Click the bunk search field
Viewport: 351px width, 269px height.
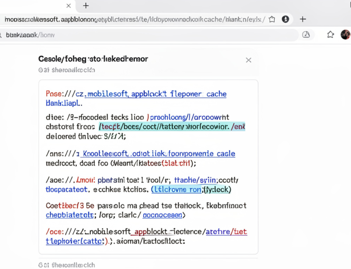(x=148, y=35)
